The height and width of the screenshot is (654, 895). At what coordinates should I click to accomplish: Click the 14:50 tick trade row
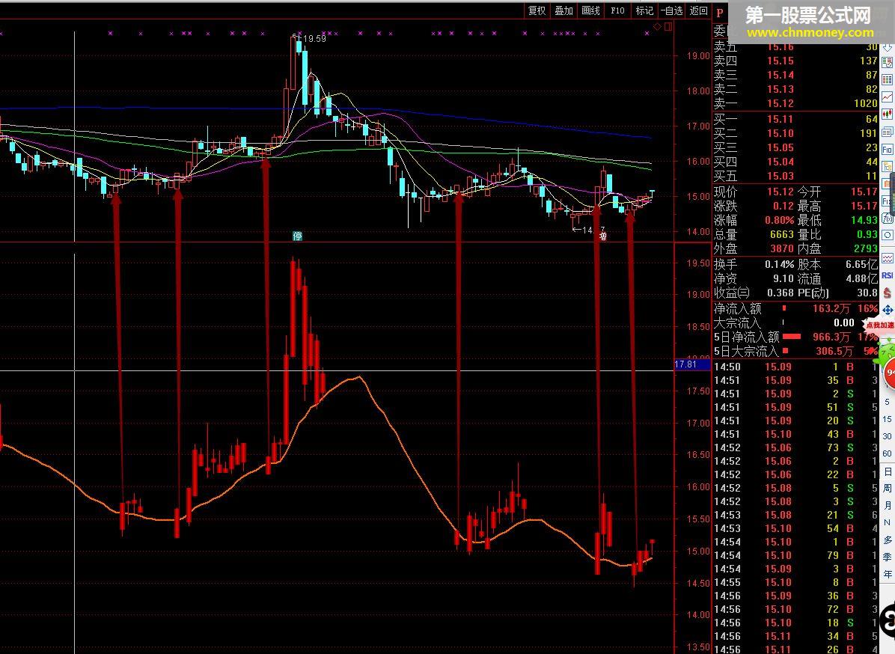click(x=795, y=367)
